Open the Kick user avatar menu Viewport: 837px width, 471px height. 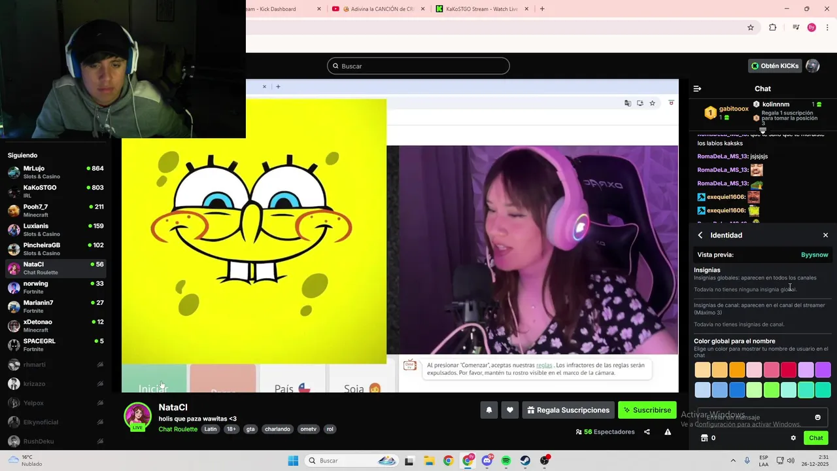coord(813,66)
